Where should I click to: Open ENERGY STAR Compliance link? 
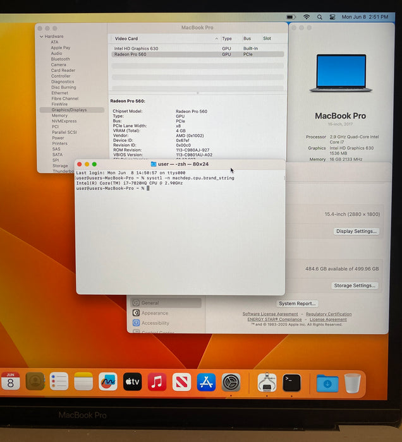274,320
